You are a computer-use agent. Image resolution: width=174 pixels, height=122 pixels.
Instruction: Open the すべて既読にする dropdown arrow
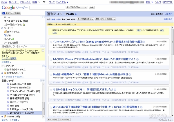click(93, 19)
